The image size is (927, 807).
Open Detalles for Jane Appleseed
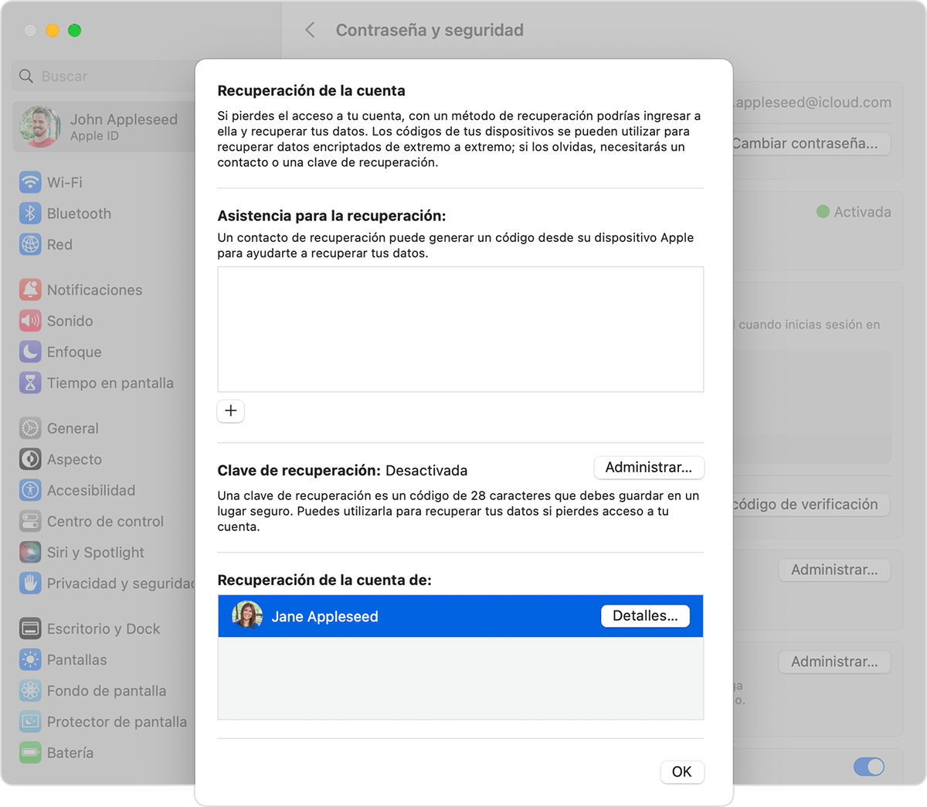(x=644, y=616)
